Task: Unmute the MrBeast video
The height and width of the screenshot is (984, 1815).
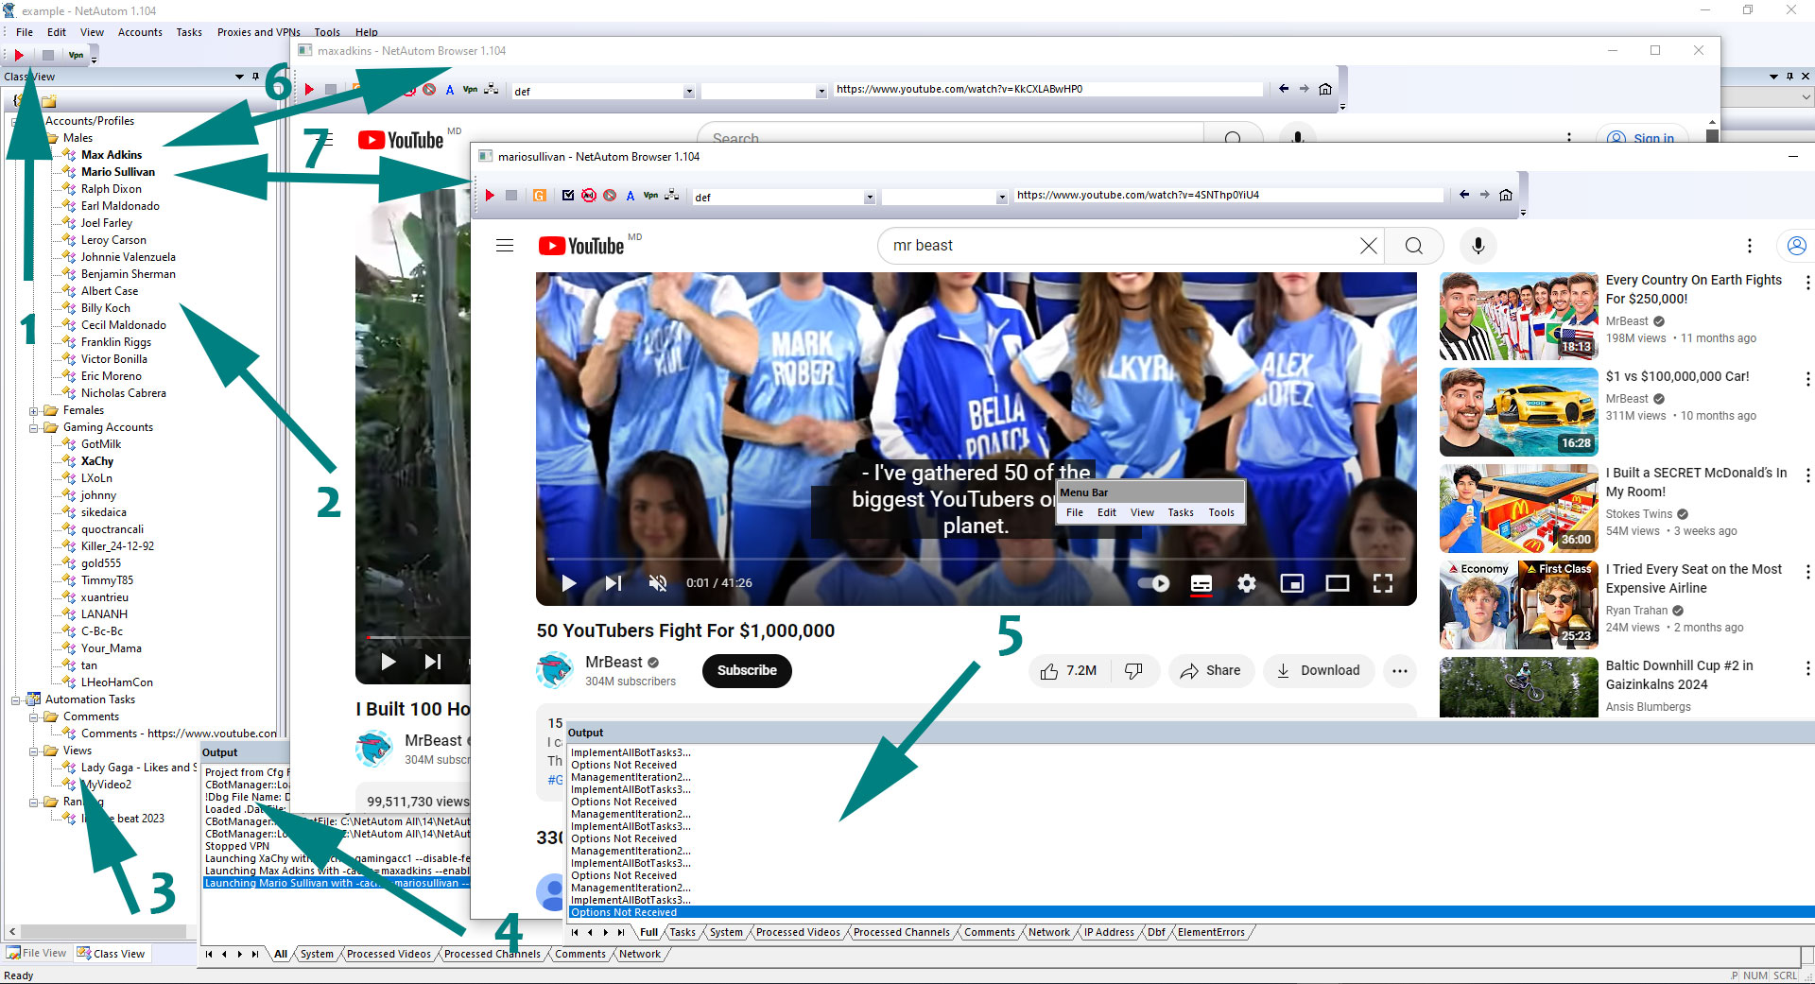Action: click(658, 583)
